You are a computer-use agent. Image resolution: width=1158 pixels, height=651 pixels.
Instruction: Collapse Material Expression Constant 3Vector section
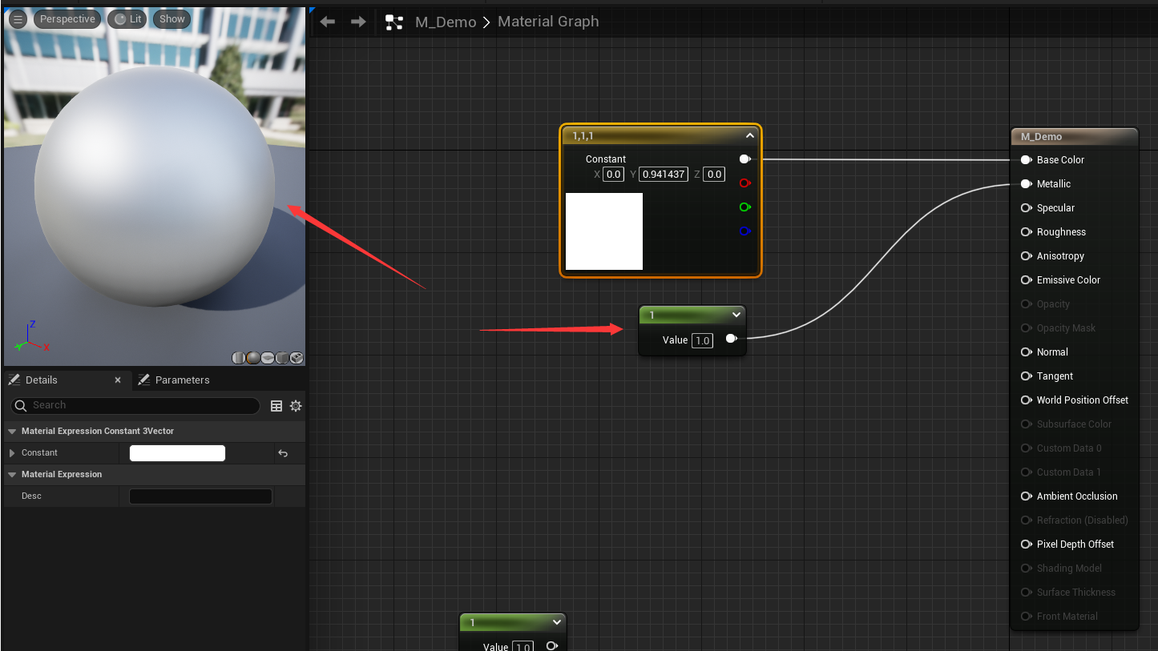click(x=12, y=432)
